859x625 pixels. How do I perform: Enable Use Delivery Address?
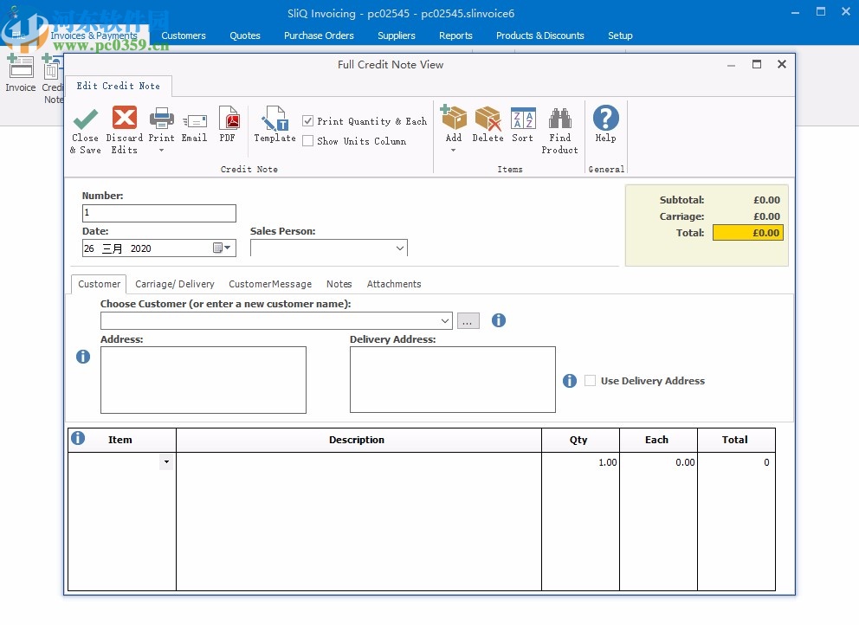pyautogui.click(x=590, y=381)
